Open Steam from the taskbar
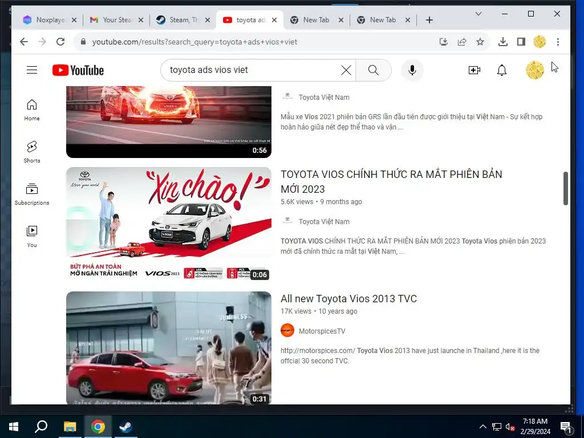The width and height of the screenshot is (584, 438). (126, 426)
